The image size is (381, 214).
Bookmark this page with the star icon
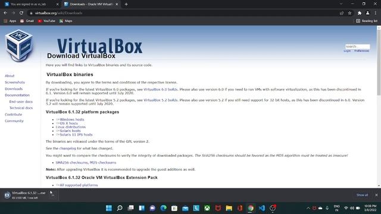click(x=349, y=13)
